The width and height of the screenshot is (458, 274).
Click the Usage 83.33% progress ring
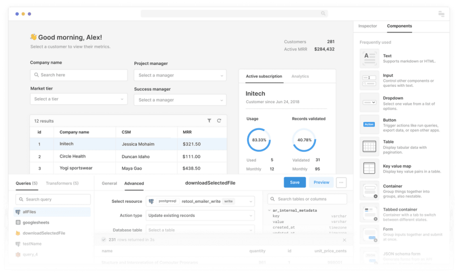259,140
